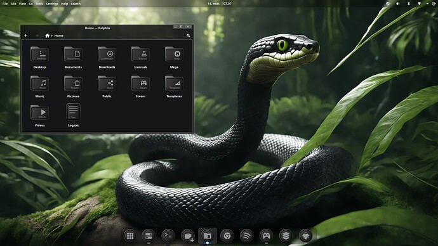Open app grid launcher in dock
Screen dimensions: 438x246
(130, 236)
